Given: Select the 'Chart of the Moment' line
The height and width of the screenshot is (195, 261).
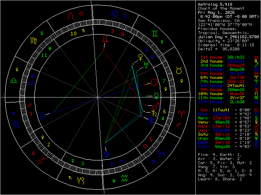Looking at the screenshot, I should [x=221, y=9].
